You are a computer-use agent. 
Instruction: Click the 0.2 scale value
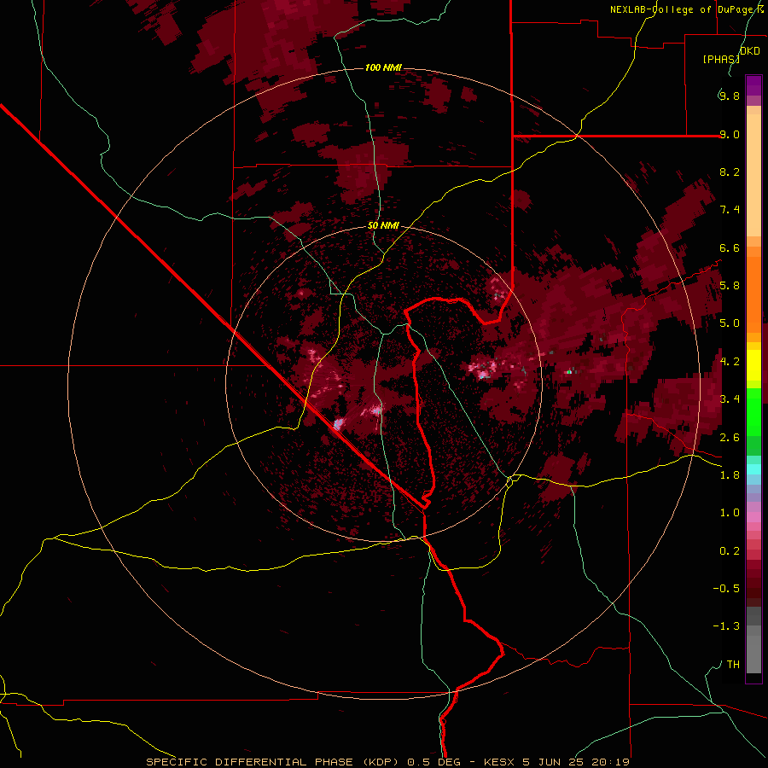pyautogui.click(x=729, y=551)
